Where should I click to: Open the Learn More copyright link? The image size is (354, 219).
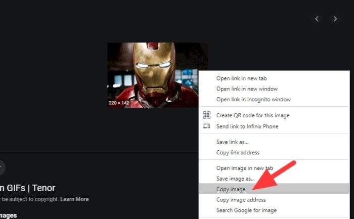coord(74,199)
